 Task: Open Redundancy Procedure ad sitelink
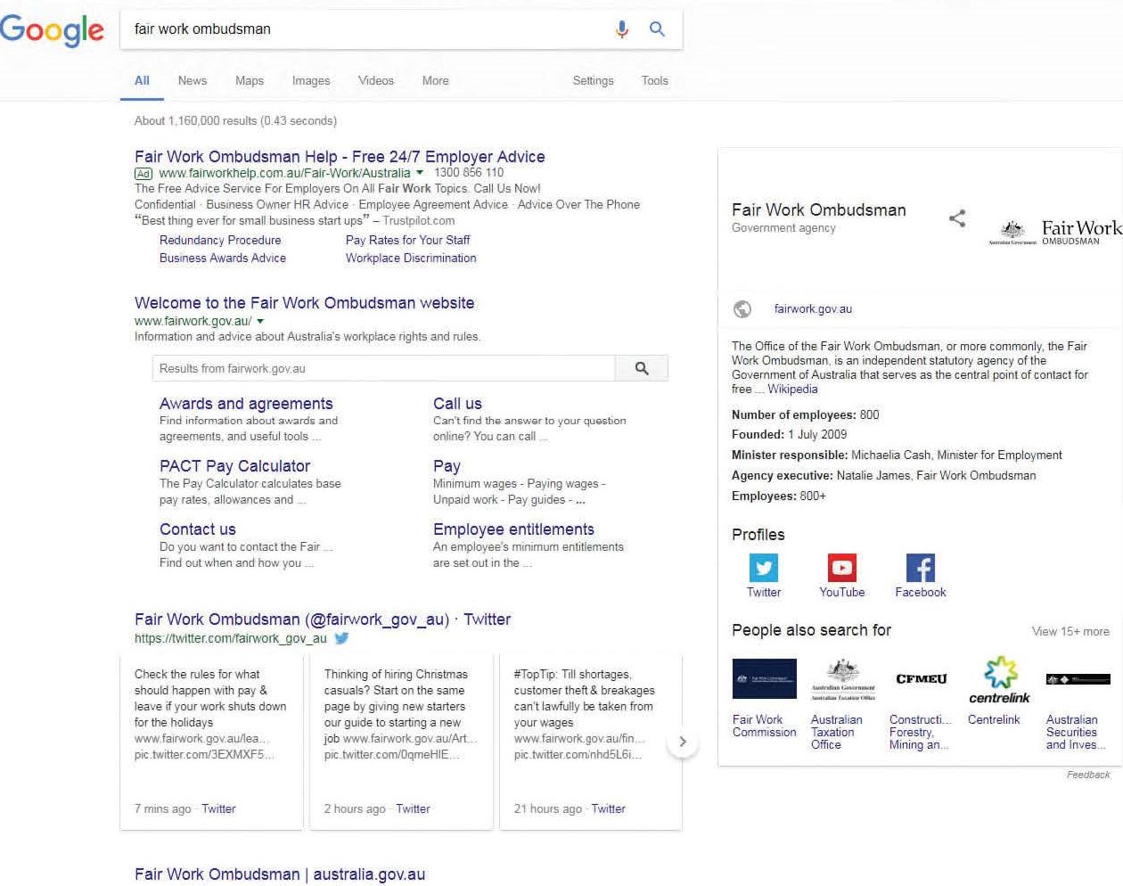pyautogui.click(x=220, y=241)
